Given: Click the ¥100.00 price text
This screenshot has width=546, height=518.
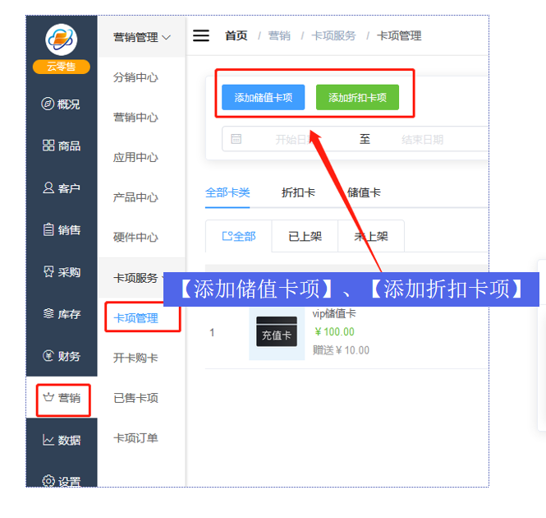Looking at the screenshot, I should 334,331.
